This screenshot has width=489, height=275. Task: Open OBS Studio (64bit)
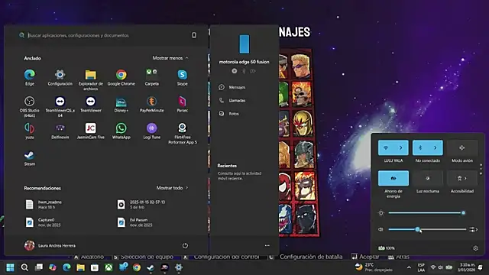click(30, 107)
